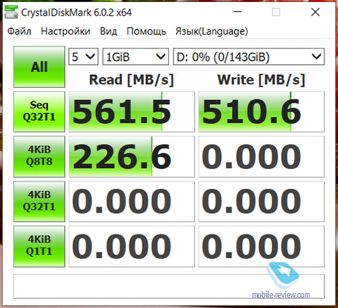
Task: Click the Seq write result 510.6
Action: 262,111
